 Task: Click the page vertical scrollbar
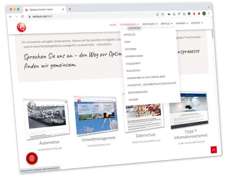(212, 33)
